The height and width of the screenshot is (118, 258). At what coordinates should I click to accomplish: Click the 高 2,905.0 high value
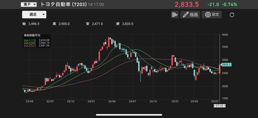tap(61, 24)
